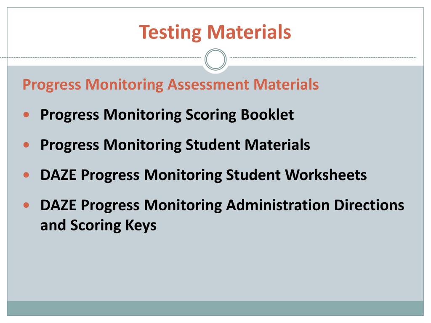Click the empty gray area below the bullets

coord(215,266)
